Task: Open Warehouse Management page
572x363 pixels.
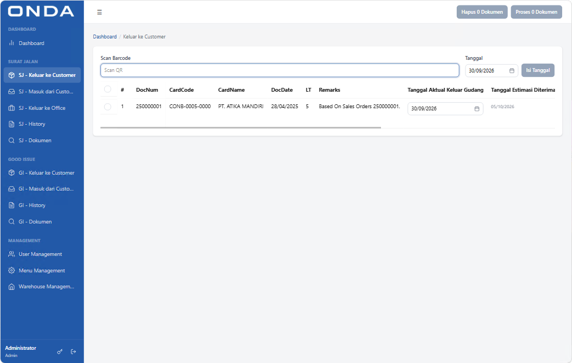Action: click(x=42, y=287)
